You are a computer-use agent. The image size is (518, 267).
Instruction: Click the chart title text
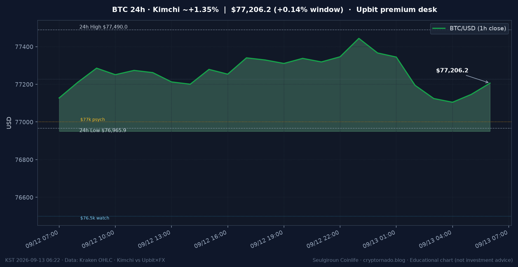click(x=274, y=10)
